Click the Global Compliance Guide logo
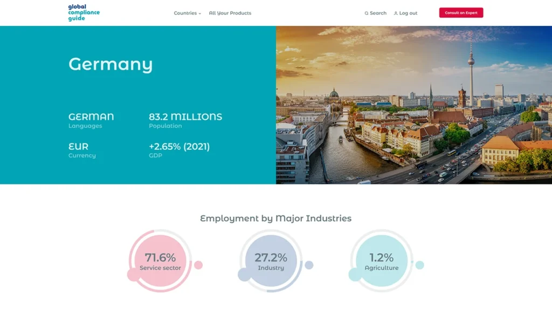This screenshot has height=329, width=552. point(84,13)
